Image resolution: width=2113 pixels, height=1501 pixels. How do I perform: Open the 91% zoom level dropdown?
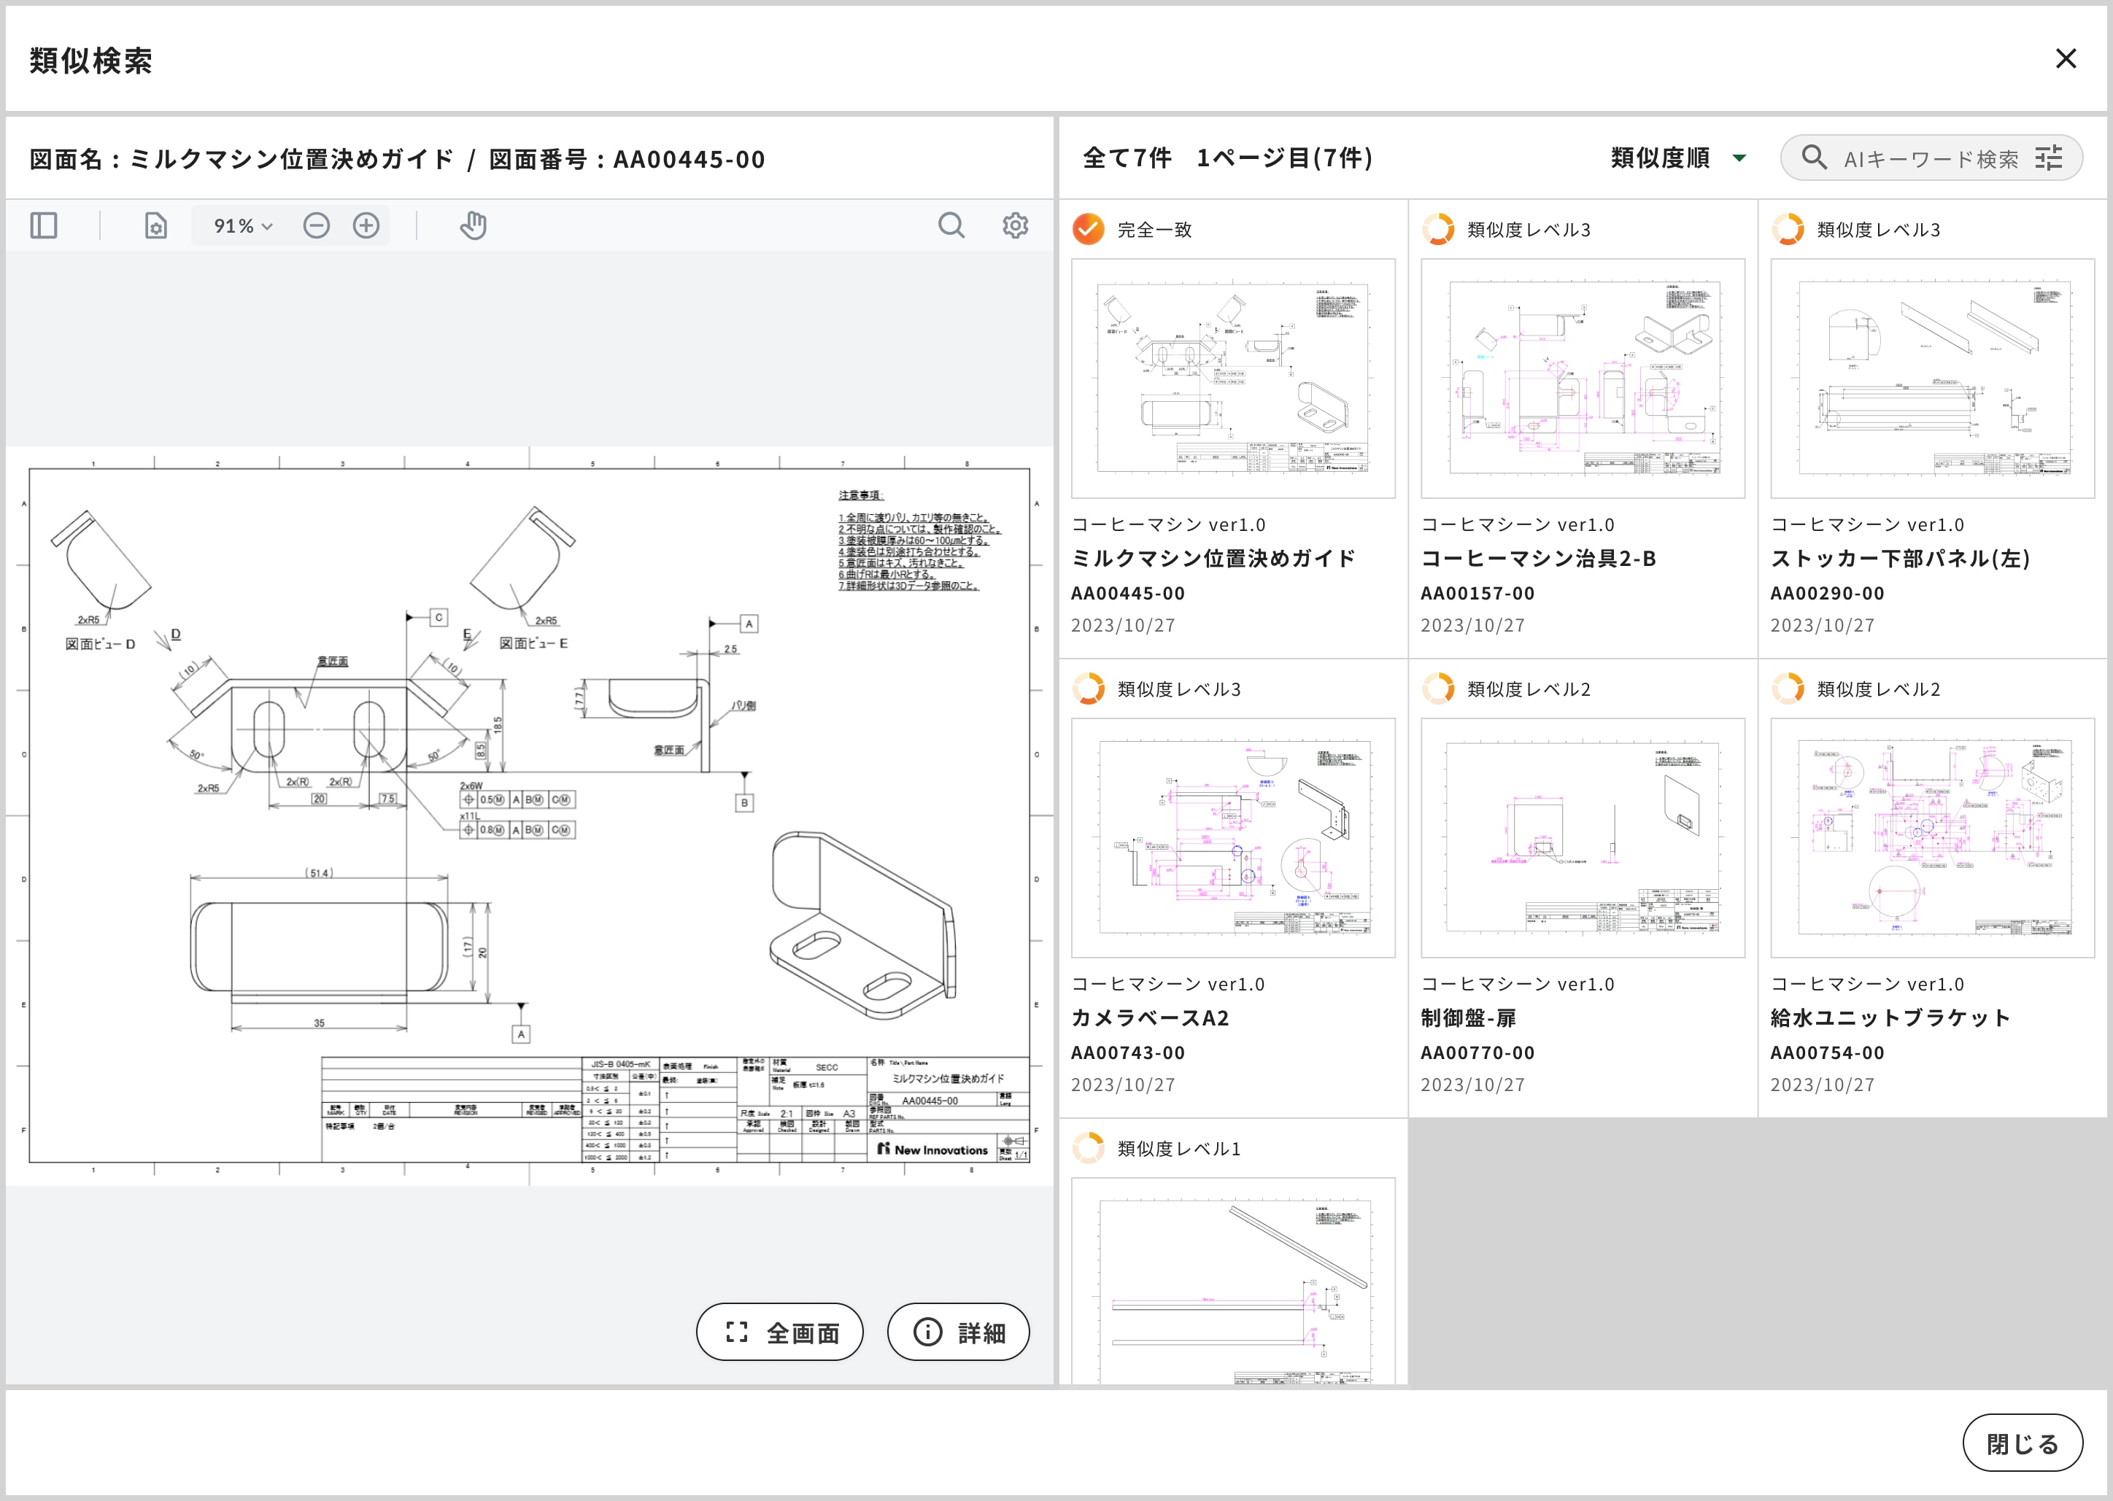242,225
